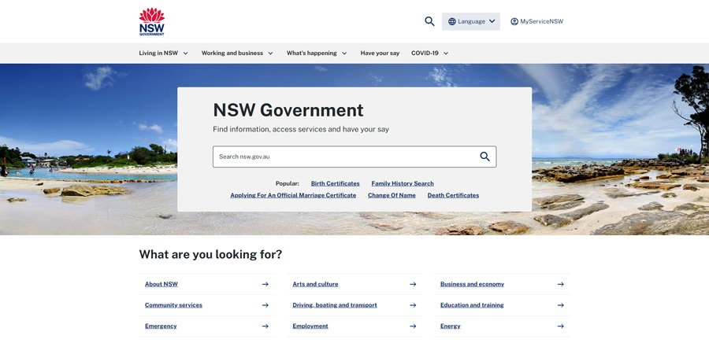The image size is (709, 343).
Task: Click the globe icon in Language button
Action: pos(452,21)
